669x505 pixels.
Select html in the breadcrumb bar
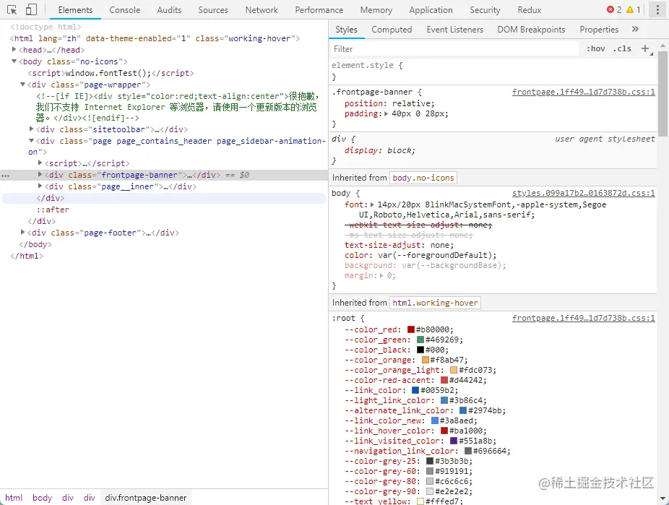pos(14,498)
